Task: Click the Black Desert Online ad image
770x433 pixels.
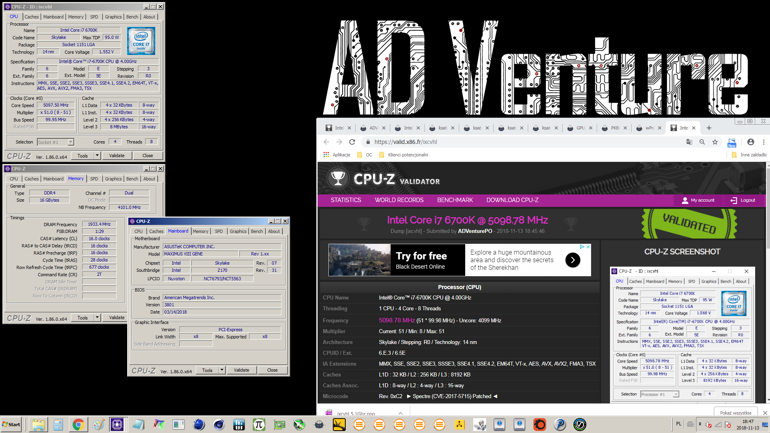Action: (359, 260)
